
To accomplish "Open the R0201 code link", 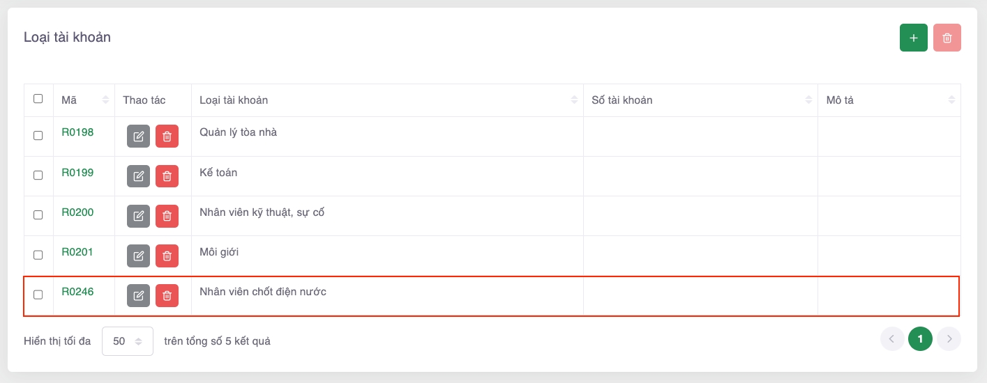I will [x=77, y=252].
